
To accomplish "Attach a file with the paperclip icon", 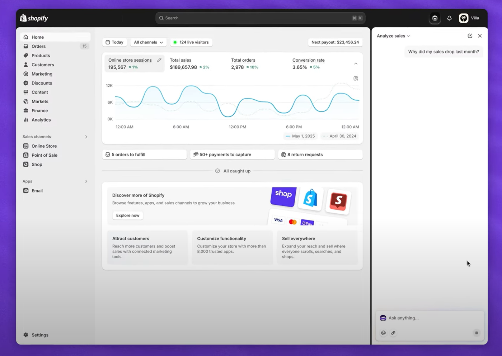I will click(x=393, y=333).
